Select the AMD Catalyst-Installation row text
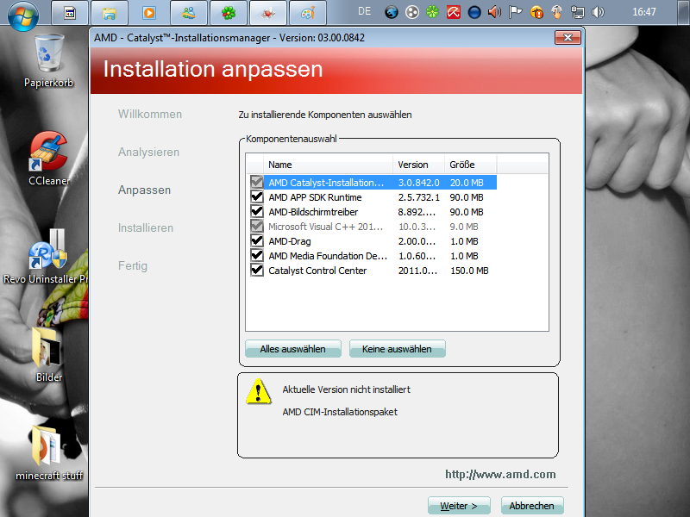 [326, 183]
